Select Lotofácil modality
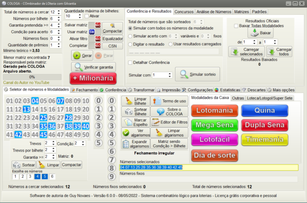Viewport: 307px width, 203px height. point(215,139)
